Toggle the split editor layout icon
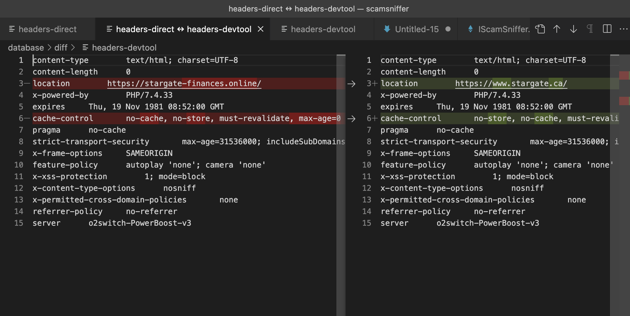 click(x=607, y=29)
